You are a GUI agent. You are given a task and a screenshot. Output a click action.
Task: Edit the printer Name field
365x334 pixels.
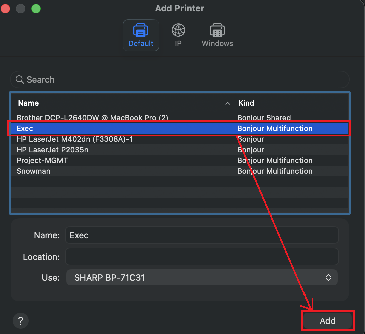pyautogui.click(x=202, y=235)
